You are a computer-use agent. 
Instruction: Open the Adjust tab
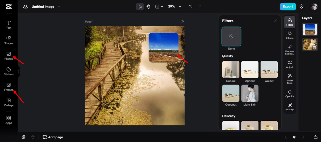[290, 64]
